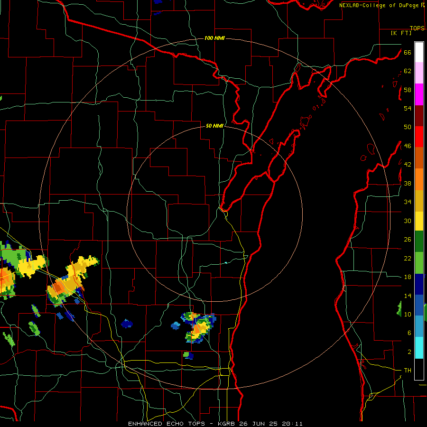
Task: Click the legend value 10
Action: click(408, 314)
